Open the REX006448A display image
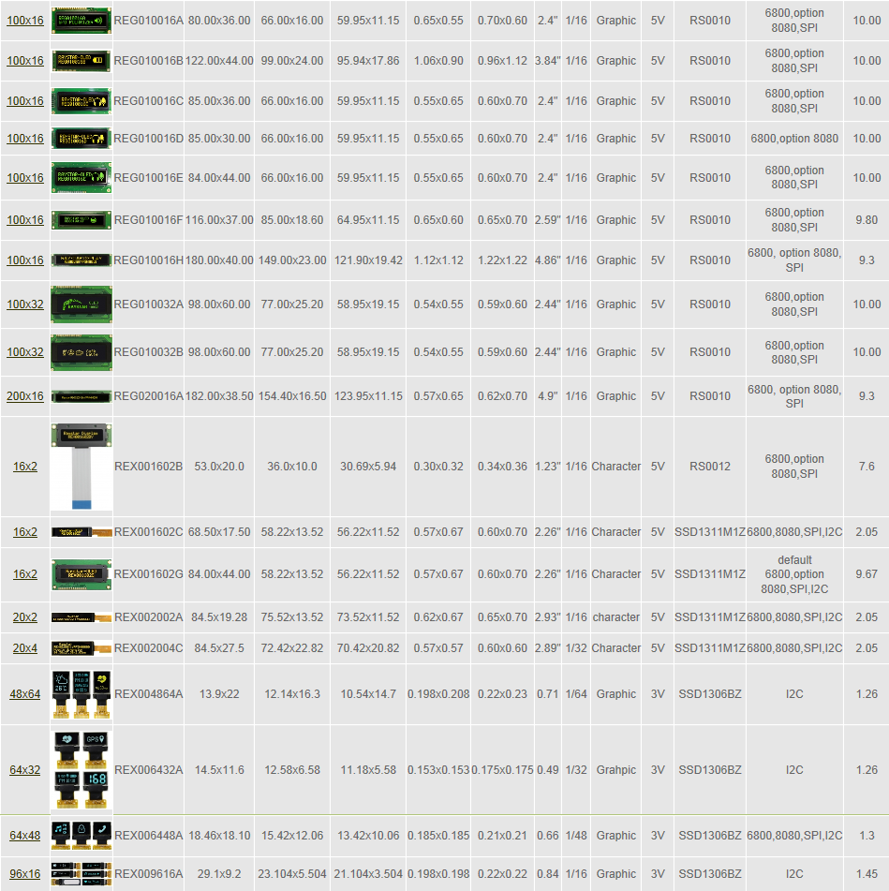889x891 pixels. pyautogui.click(x=81, y=836)
